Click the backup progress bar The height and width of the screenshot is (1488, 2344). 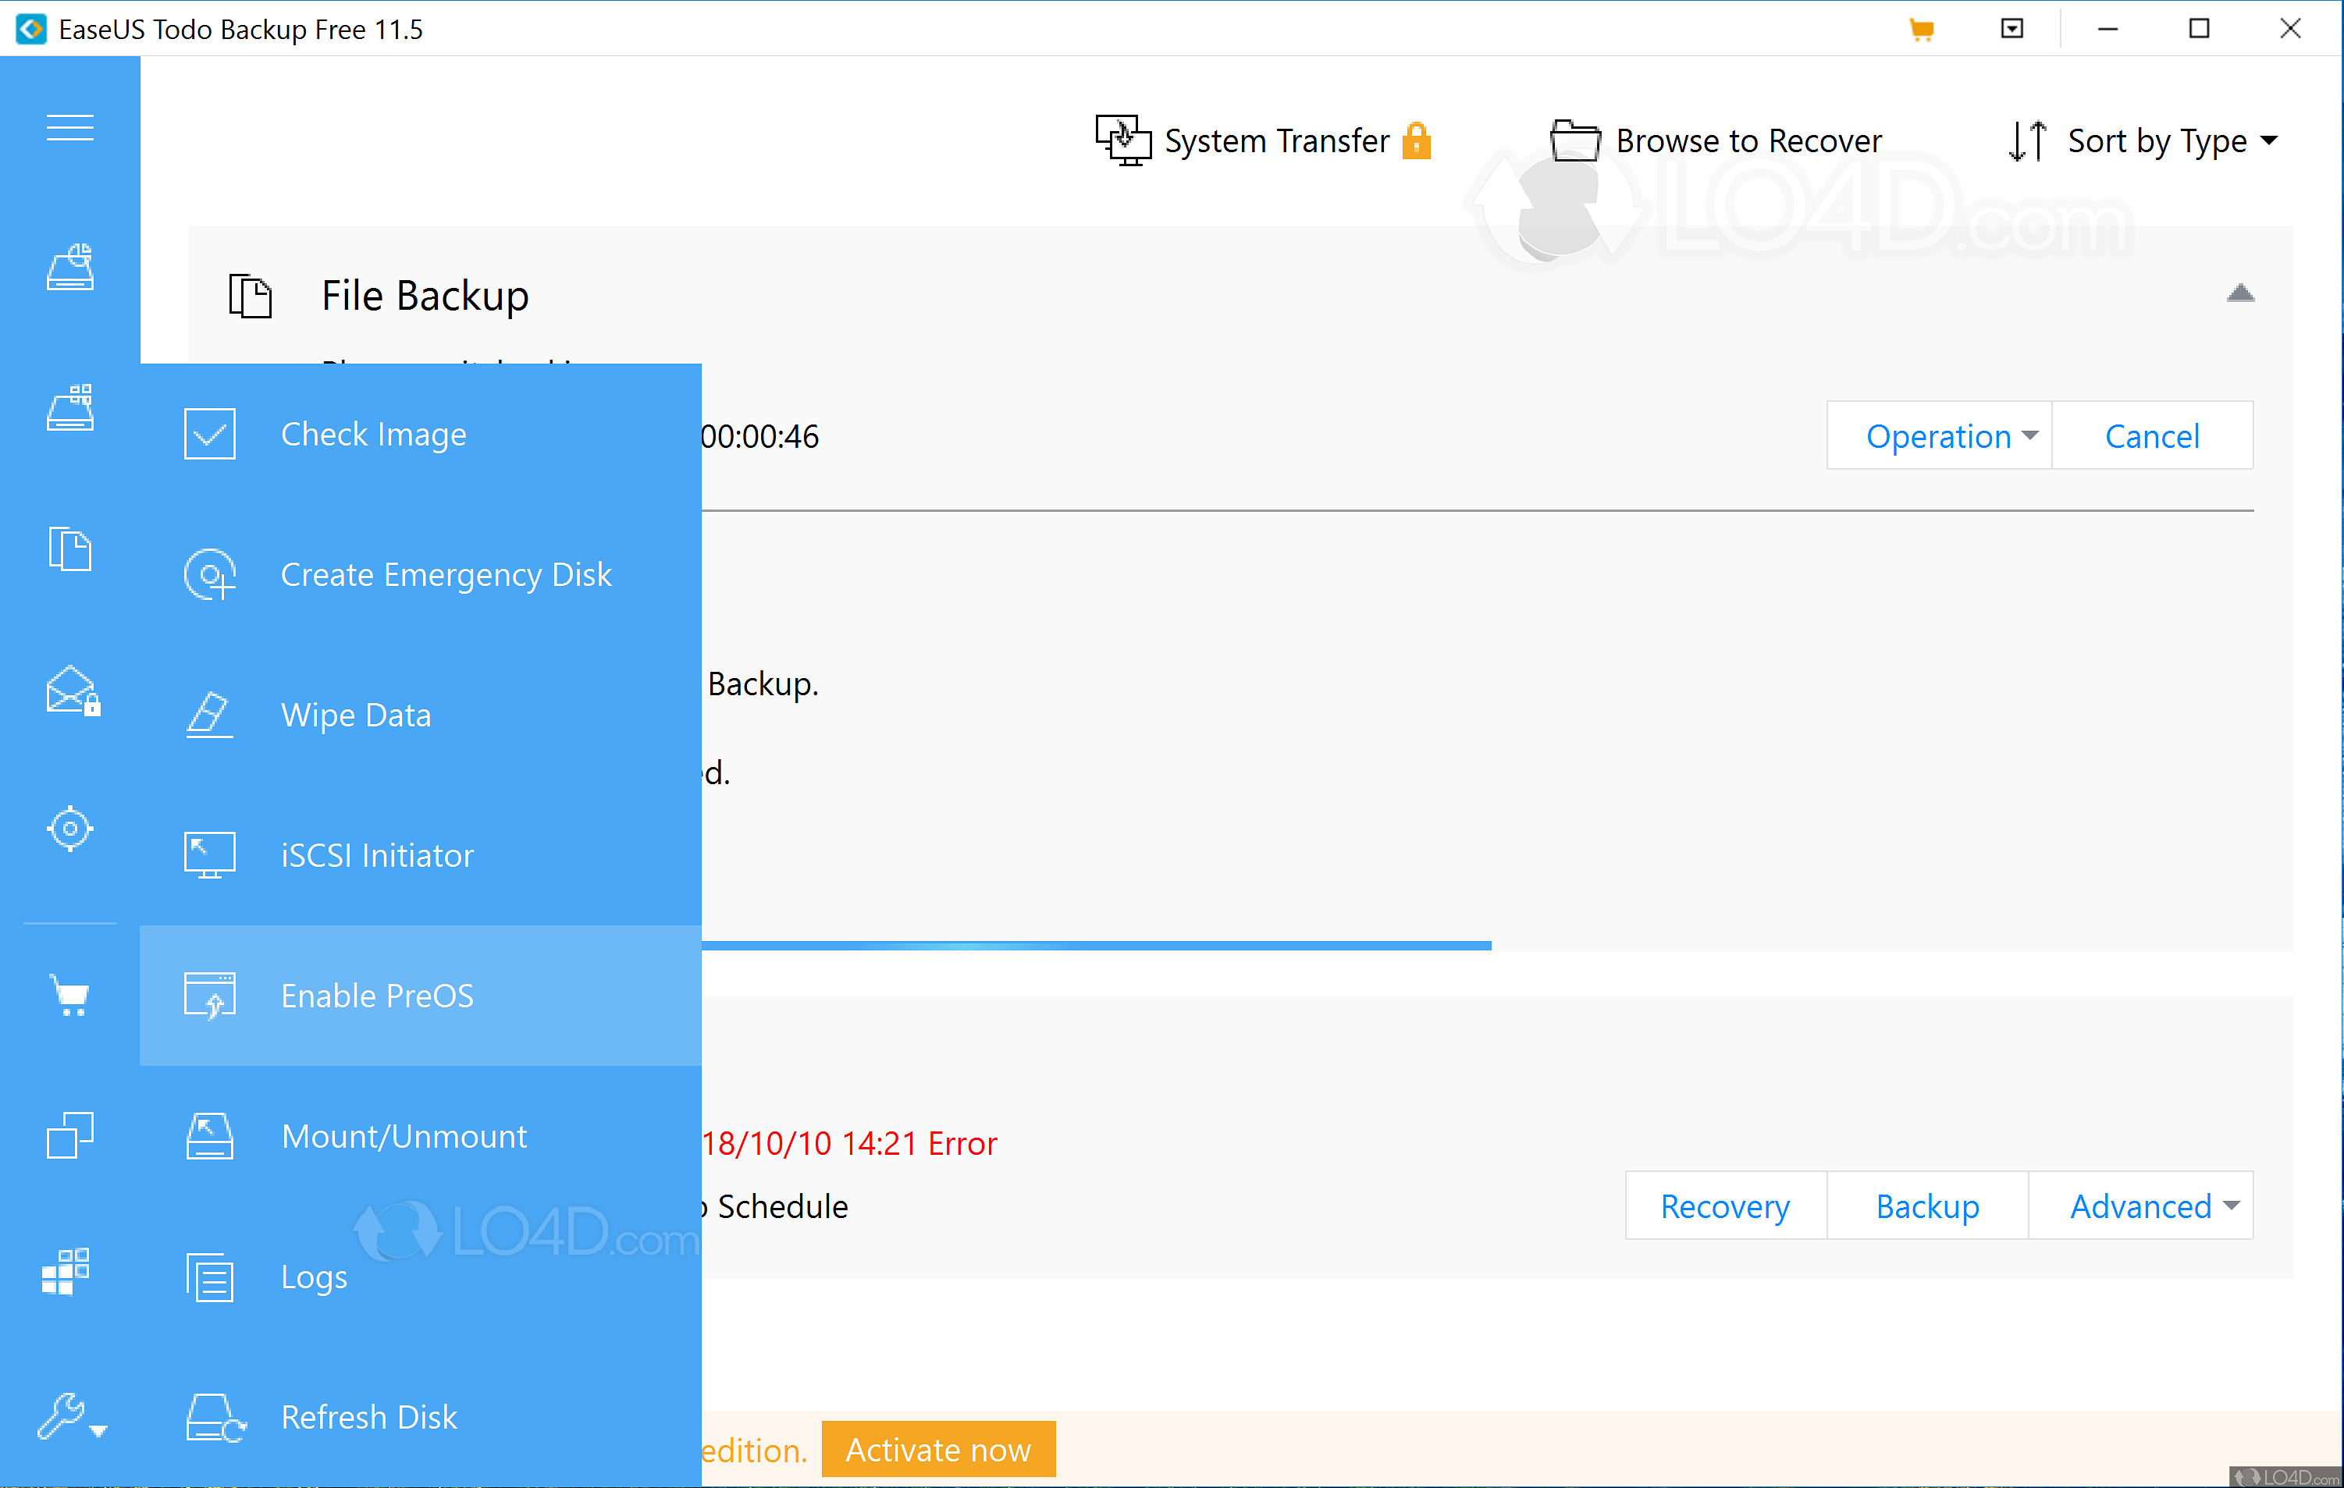(x=1096, y=945)
